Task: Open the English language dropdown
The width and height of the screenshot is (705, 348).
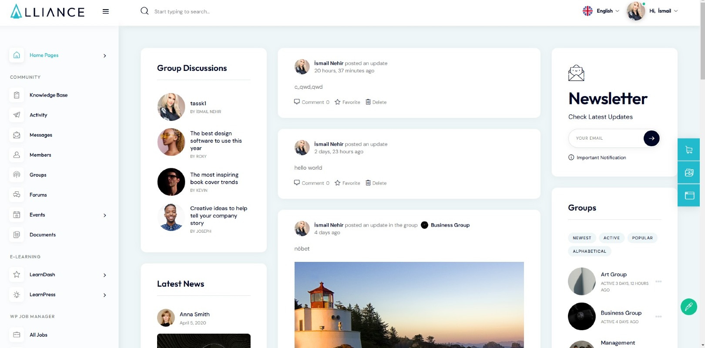Action: click(x=601, y=11)
